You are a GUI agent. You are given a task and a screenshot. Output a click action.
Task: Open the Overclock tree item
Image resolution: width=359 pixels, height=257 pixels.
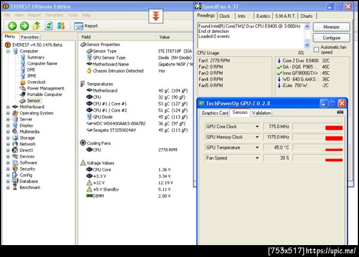[x=36, y=82]
